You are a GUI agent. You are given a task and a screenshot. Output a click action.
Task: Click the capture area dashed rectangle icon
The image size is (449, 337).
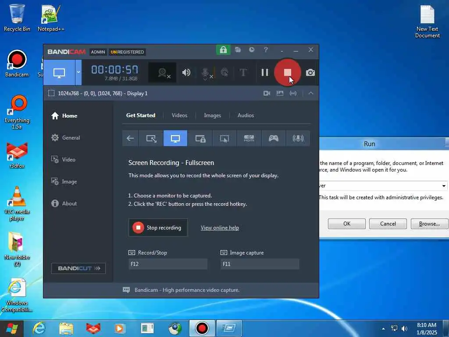51,93
